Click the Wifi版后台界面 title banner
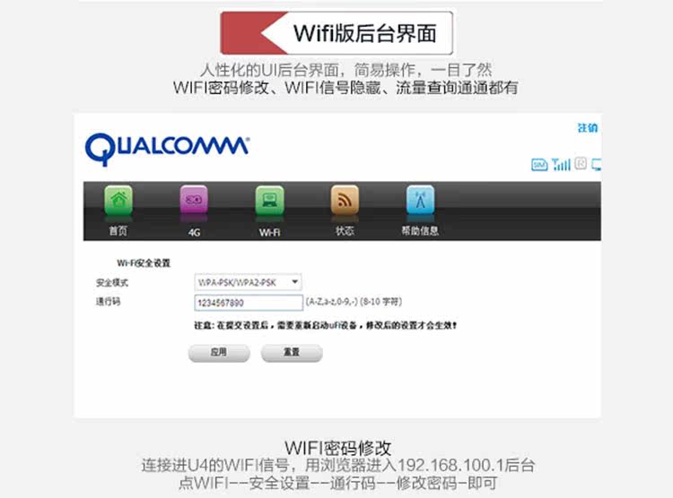 point(336,33)
